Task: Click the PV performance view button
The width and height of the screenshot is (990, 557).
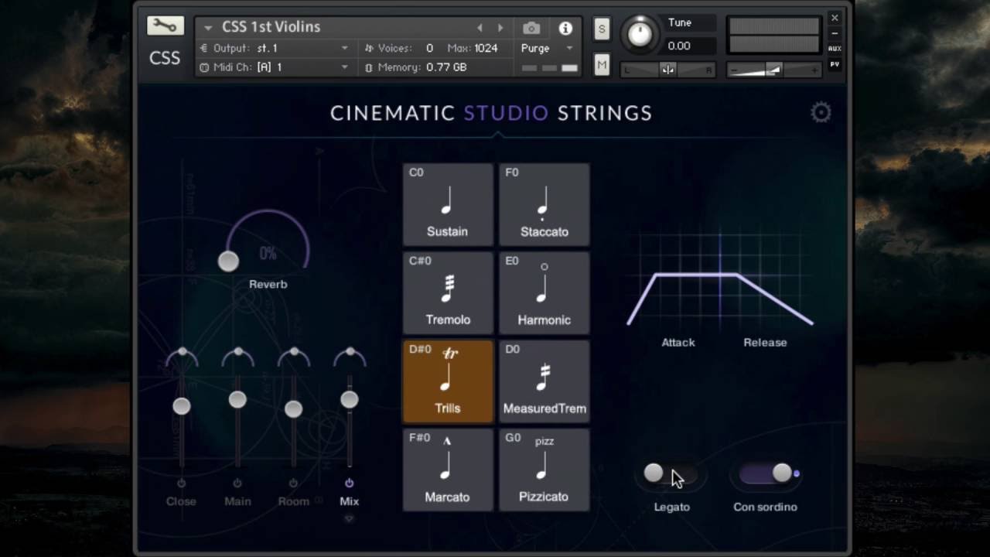Action: (833, 64)
